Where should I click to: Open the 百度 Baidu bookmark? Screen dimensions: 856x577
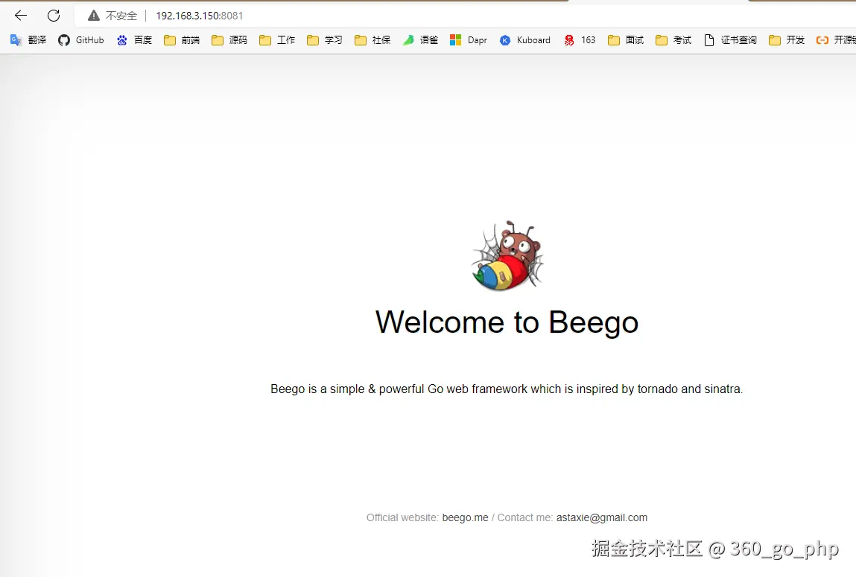(x=134, y=39)
